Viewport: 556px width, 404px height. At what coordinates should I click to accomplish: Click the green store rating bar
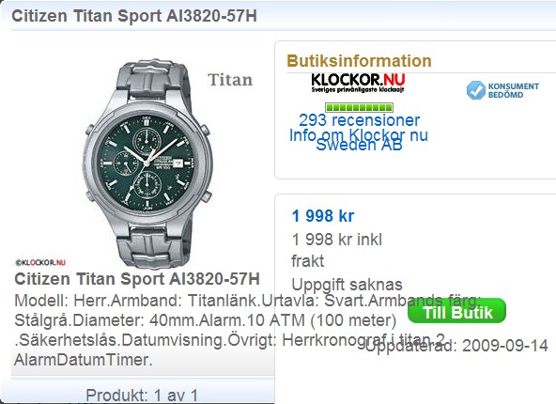point(359,107)
